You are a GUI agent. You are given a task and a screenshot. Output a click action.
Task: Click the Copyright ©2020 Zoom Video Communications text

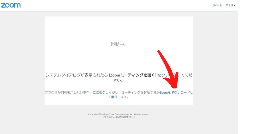119,114
